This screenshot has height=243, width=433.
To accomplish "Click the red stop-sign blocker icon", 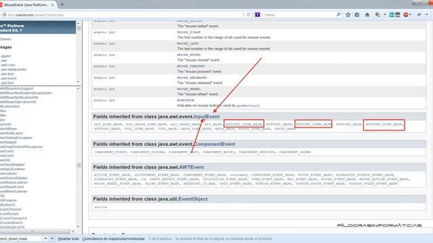I will pos(406,15).
